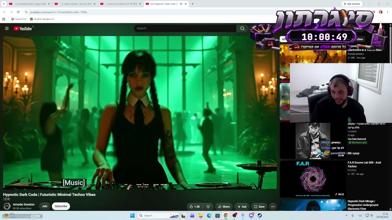Screen dimensions: 392x220
Task: Show hidden system tray icons
Action: (x=346, y=215)
